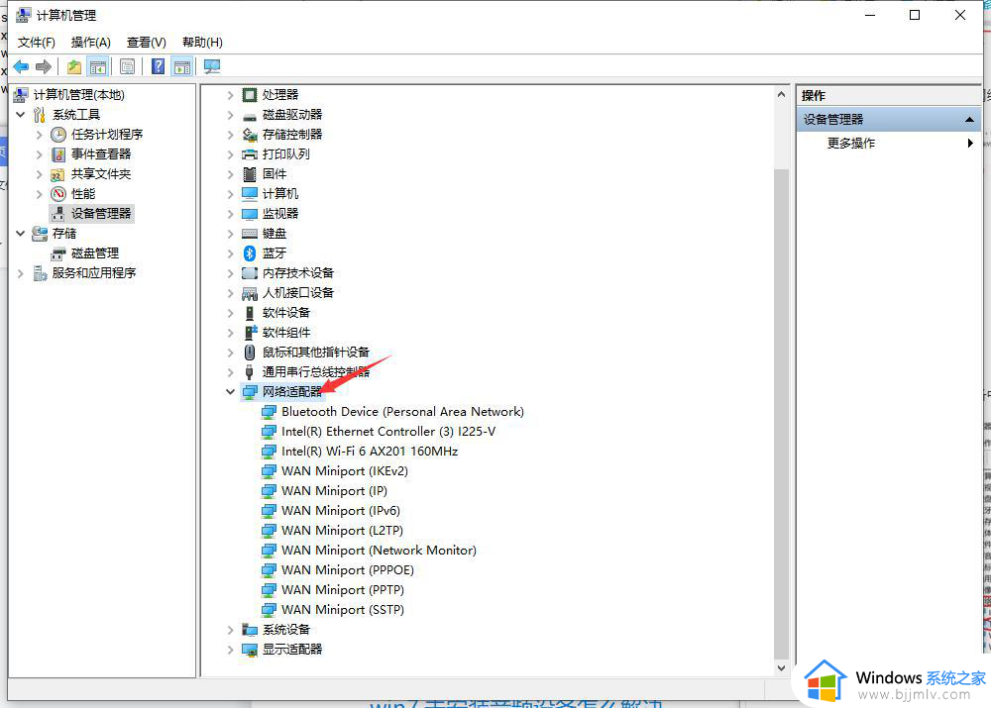Click the vertical scrollbar thumb in device list
The image size is (991, 708).
coord(781,414)
